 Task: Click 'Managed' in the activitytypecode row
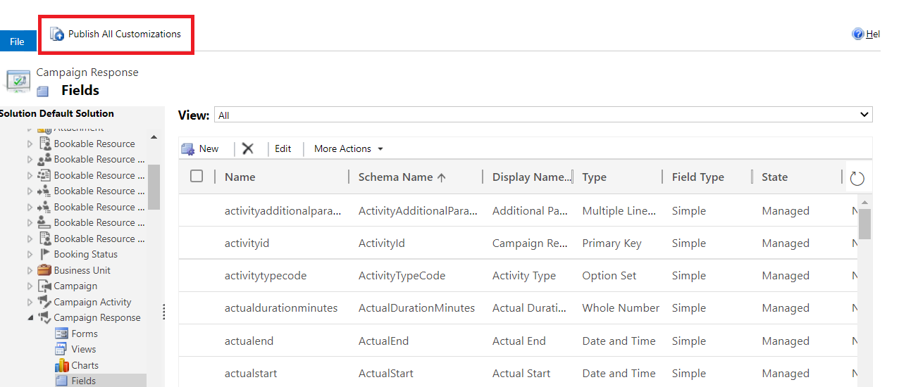[785, 275]
